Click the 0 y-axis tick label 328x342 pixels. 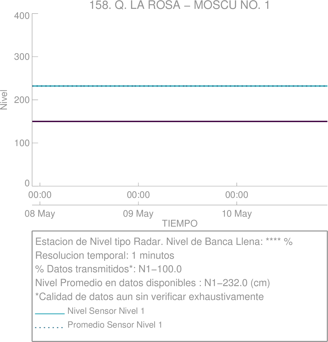click(x=27, y=183)
